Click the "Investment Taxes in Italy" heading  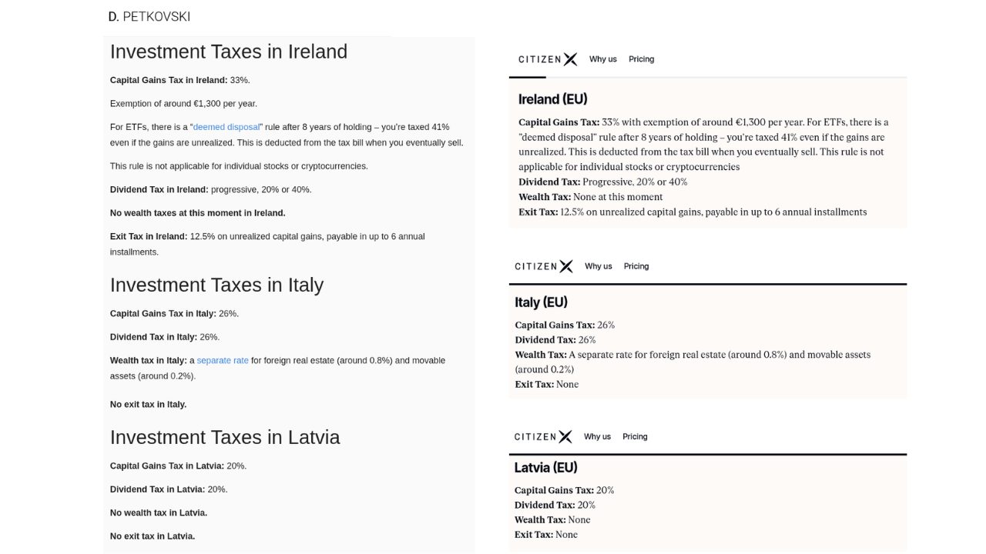pos(216,285)
